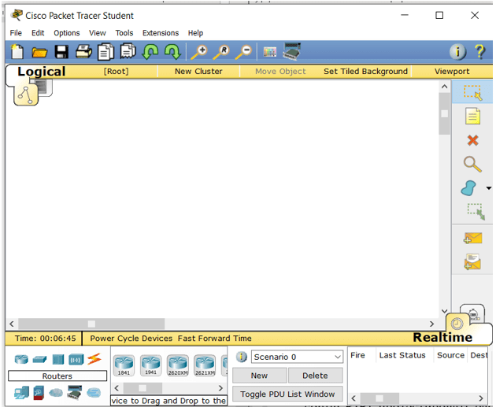The width and height of the screenshot is (496, 411).
Task: Pick the 1841 router
Action: [124, 366]
